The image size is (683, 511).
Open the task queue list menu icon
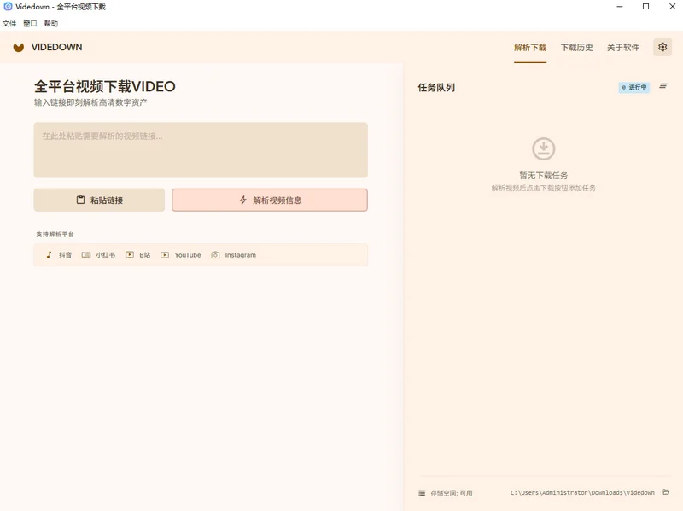tap(663, 86)
